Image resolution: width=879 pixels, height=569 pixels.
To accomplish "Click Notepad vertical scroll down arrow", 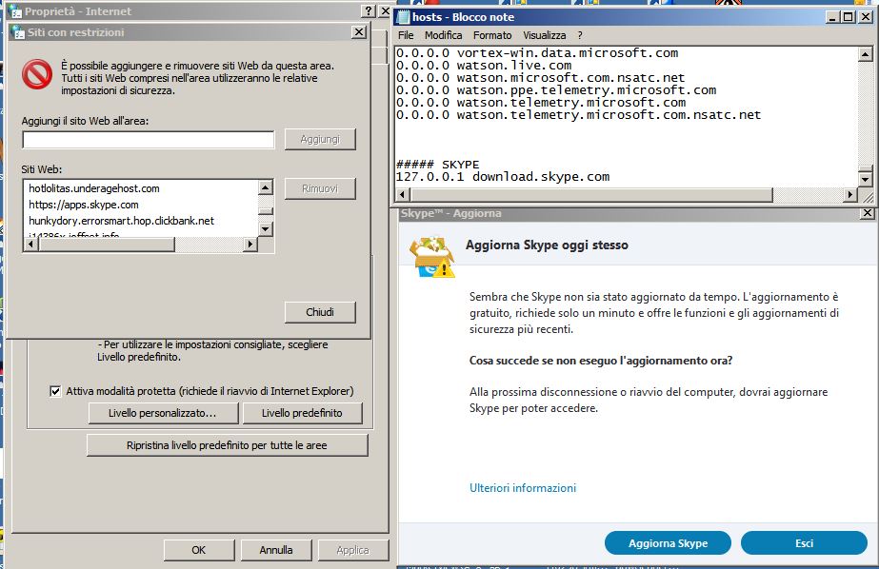I will pyautogui.click(x=865, y=180).
